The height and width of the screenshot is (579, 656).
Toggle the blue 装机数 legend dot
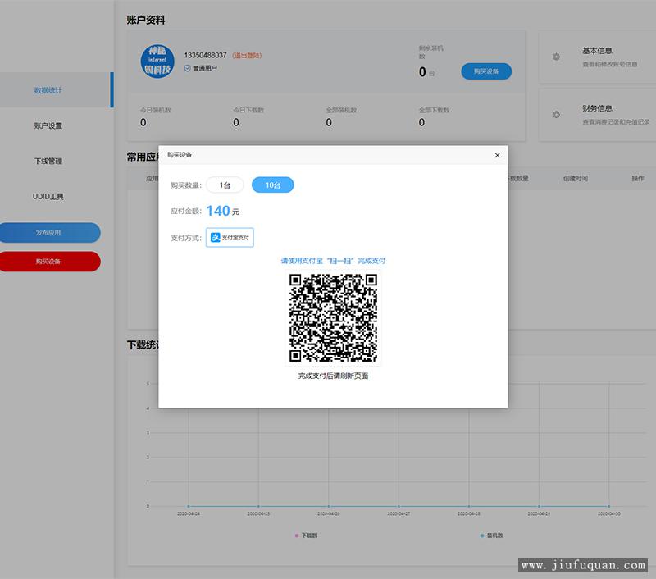[x=481, y=536]
